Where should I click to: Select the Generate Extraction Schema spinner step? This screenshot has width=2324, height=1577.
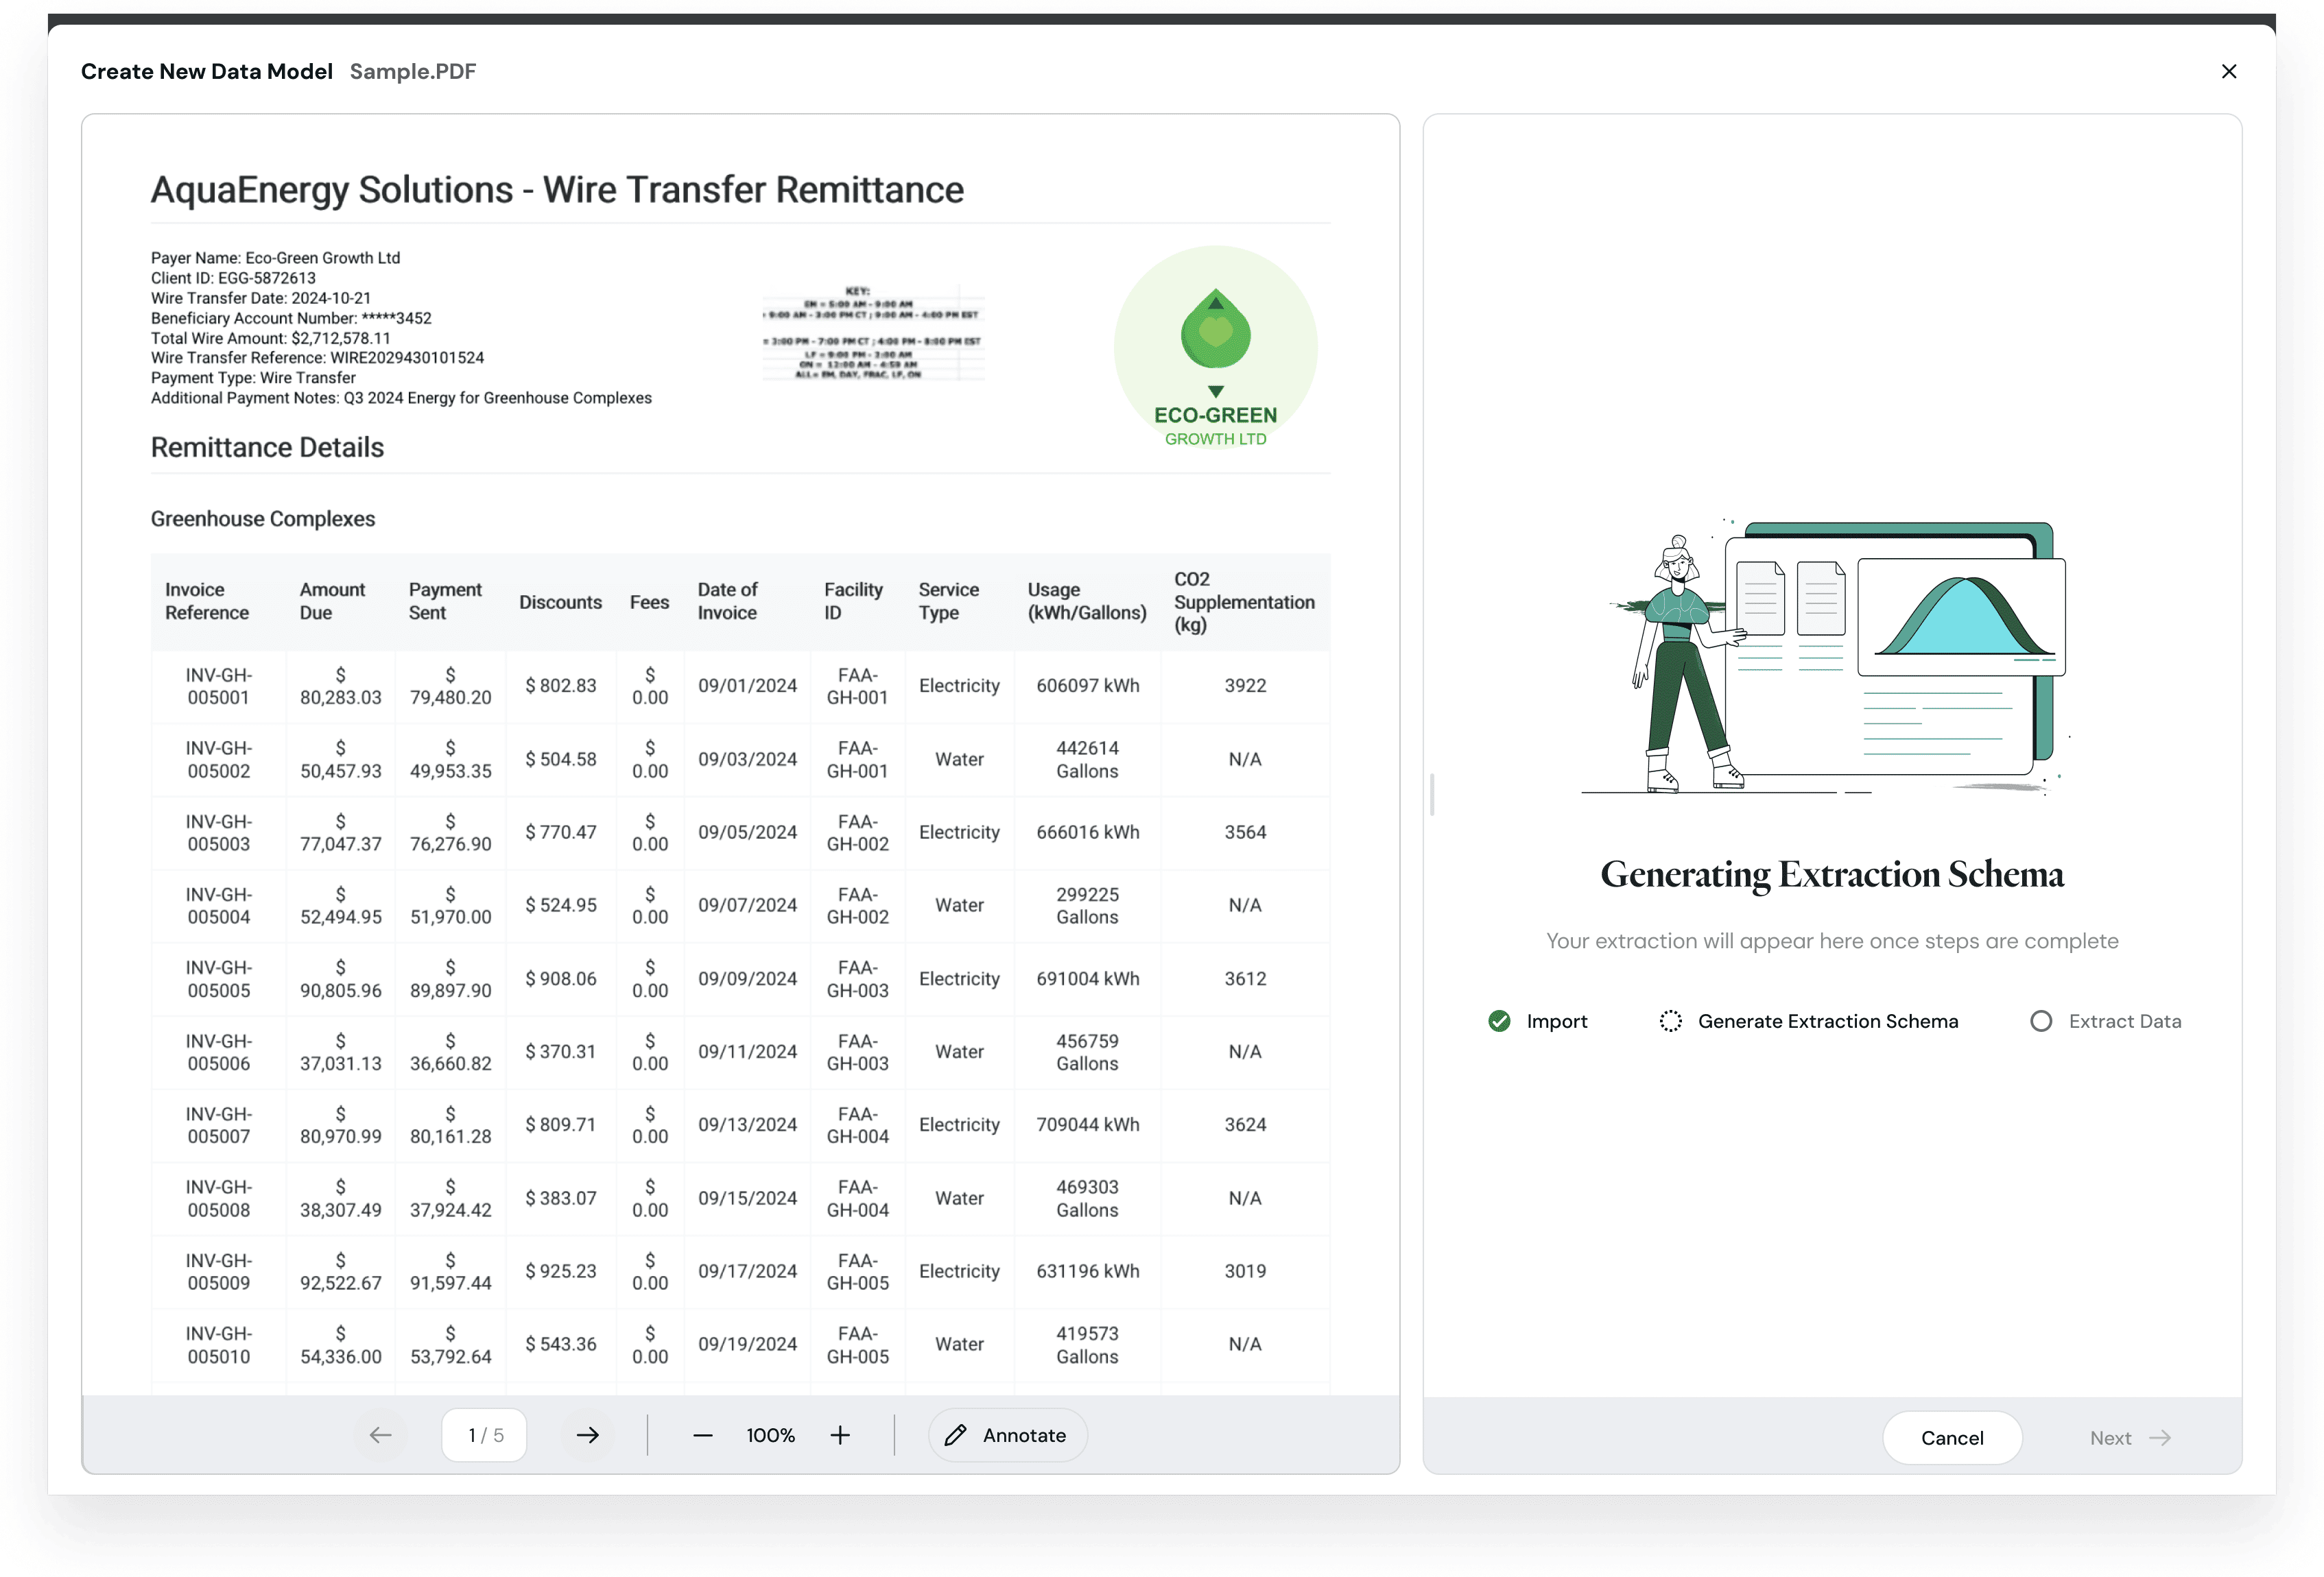[x=1670, y=1022]
